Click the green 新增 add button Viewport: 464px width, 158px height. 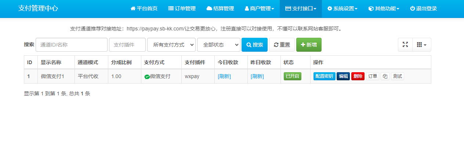click(x=309, y=45)
